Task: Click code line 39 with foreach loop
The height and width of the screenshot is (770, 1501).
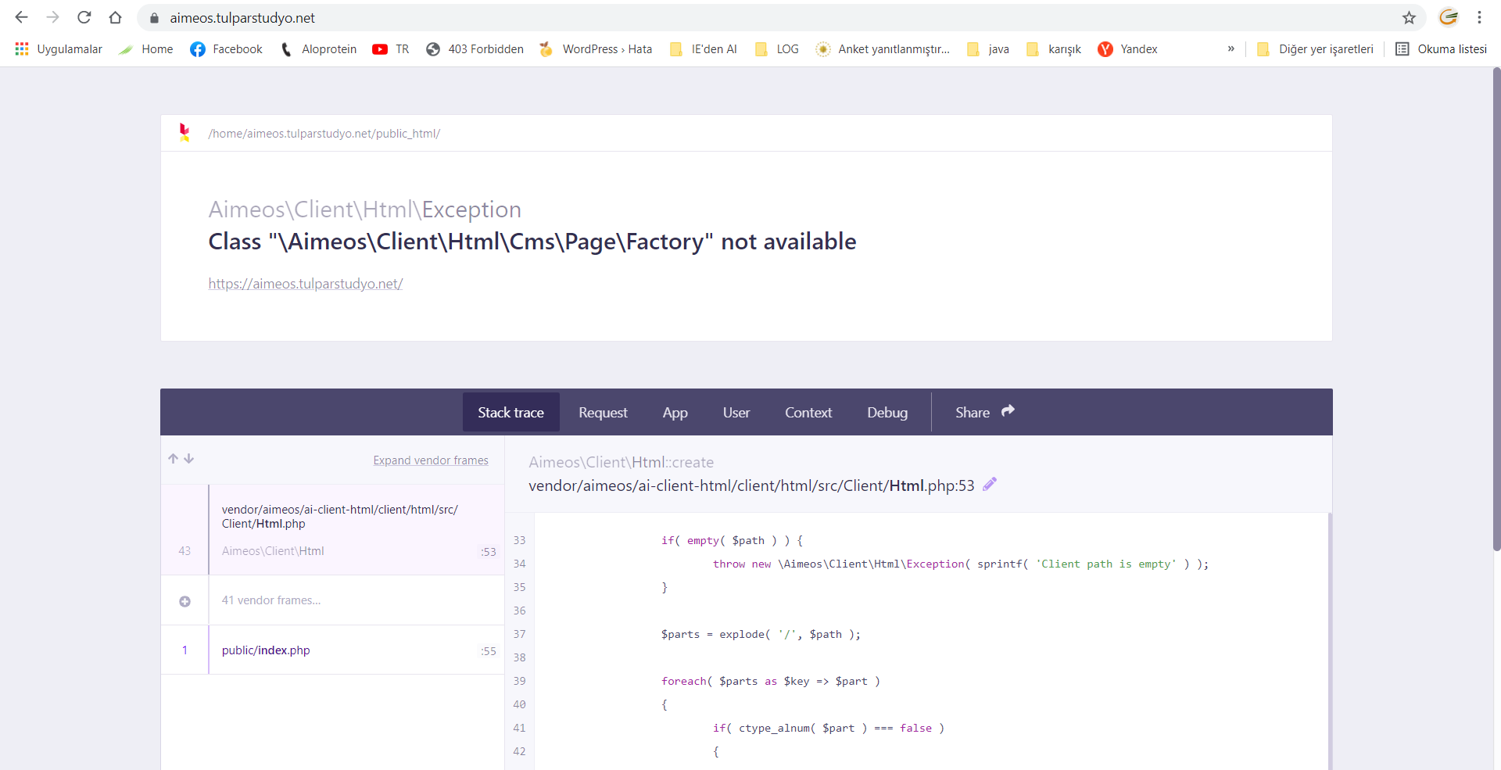Action: tap(770, 681)
